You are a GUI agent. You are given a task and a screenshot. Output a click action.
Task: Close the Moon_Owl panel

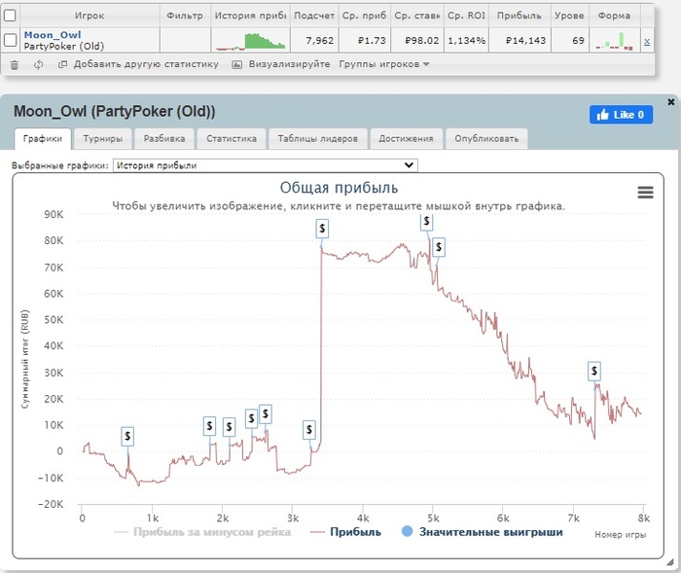[x=670, y=102]
